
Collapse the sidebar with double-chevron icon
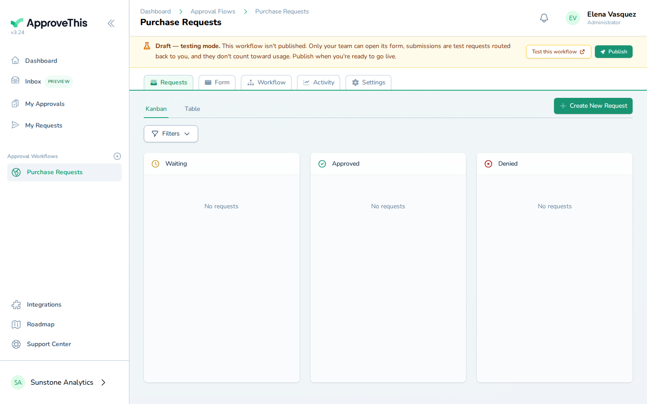click(x=111, y=23)
